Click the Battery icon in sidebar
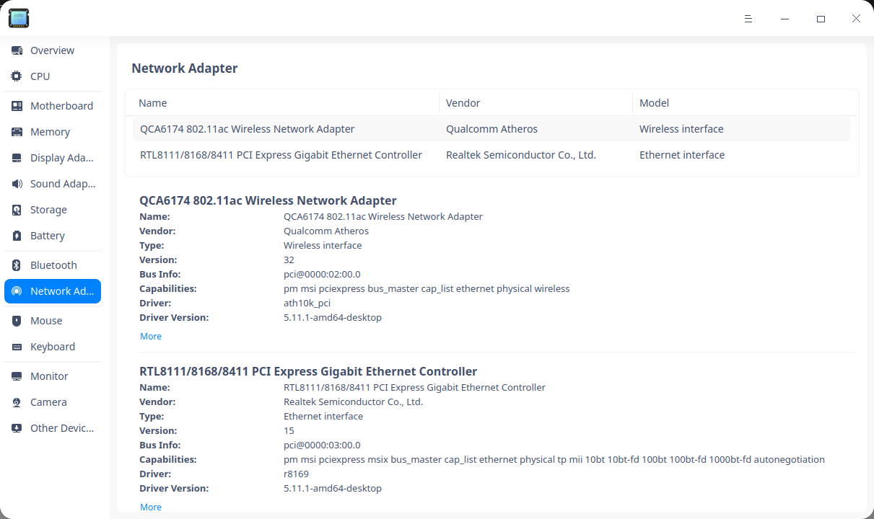This screenshot has width=874, height=519. click(17, 236)
